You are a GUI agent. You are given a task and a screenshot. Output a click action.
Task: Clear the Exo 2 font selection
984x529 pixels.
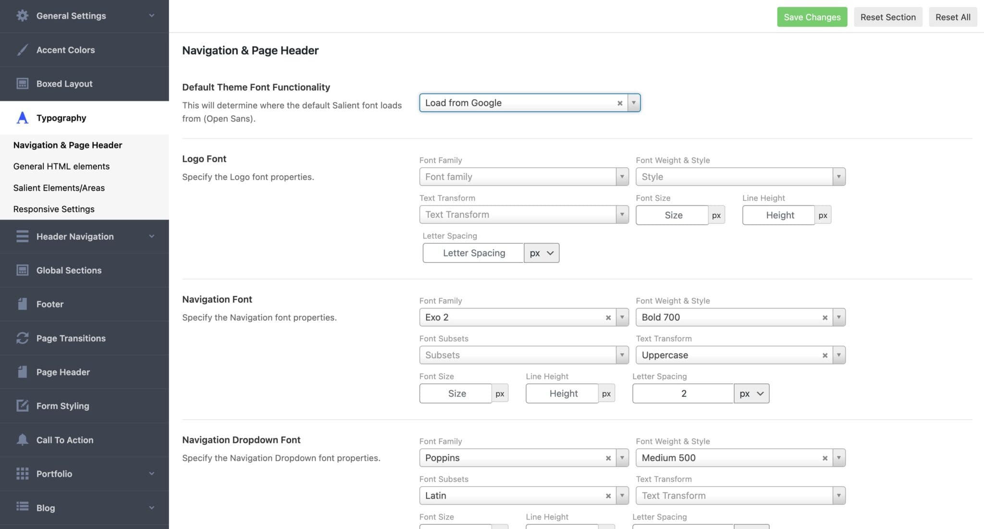(x=608, y=317)
